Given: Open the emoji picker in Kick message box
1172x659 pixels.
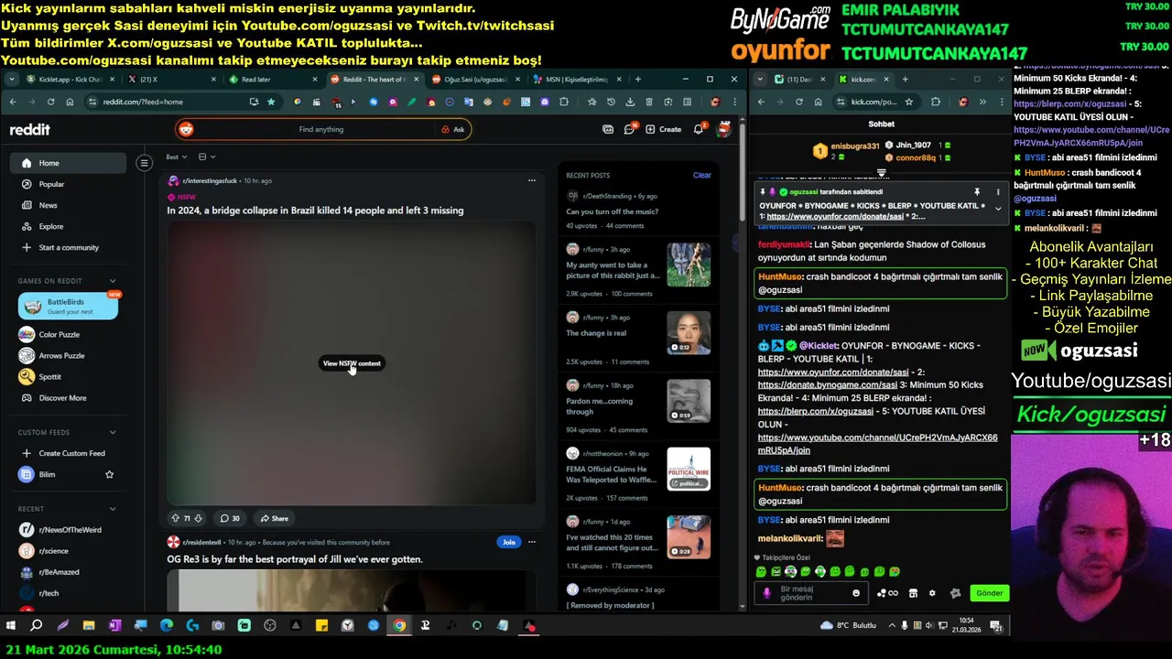Looking at the screenshot, I should 856,593.
